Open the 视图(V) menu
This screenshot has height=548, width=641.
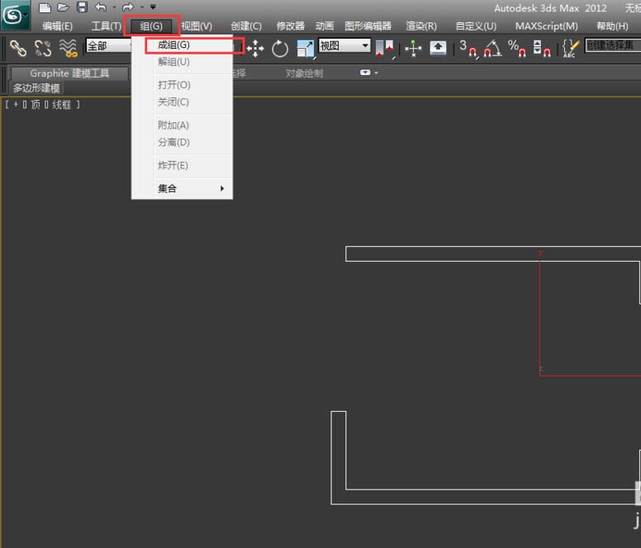pyautogui.click(x=197, y=26)
